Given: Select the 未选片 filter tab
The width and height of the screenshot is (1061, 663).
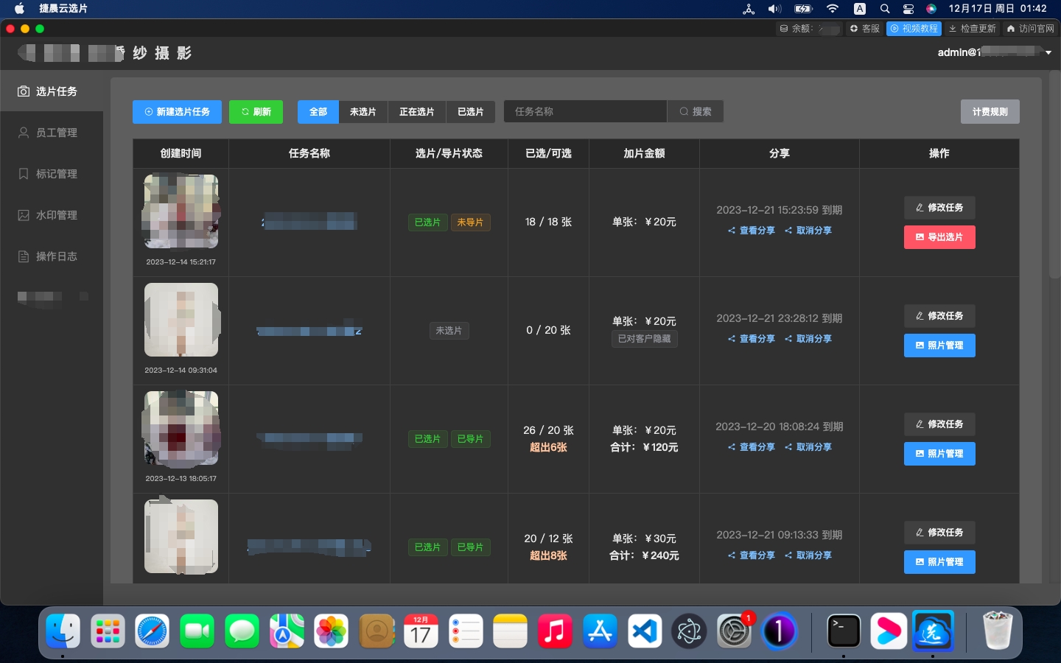Looking at the screenshot, I should click(363, 112).
